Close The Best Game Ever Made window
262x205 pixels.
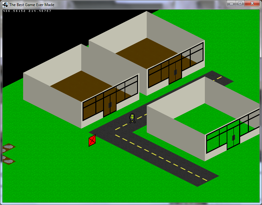252,3
